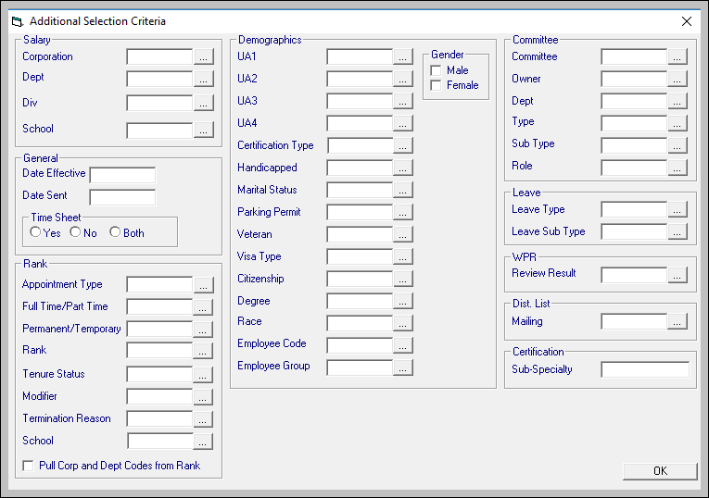Browse Leave Type ellipsis button

[x=677, y=209]
